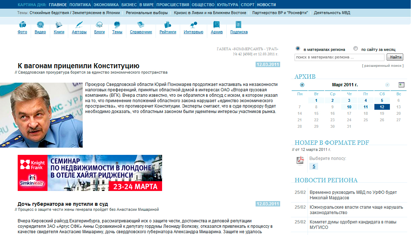Open the НОВОСТИ menu section
Screen dimensions: 413x235
click(266, 5)
